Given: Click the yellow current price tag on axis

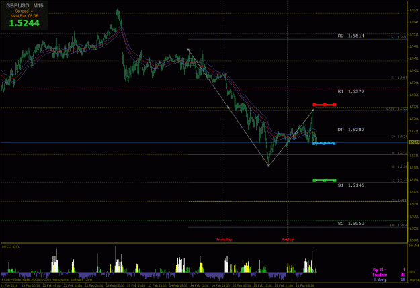Looking at the screenshot, I should [x=414, y=142].
